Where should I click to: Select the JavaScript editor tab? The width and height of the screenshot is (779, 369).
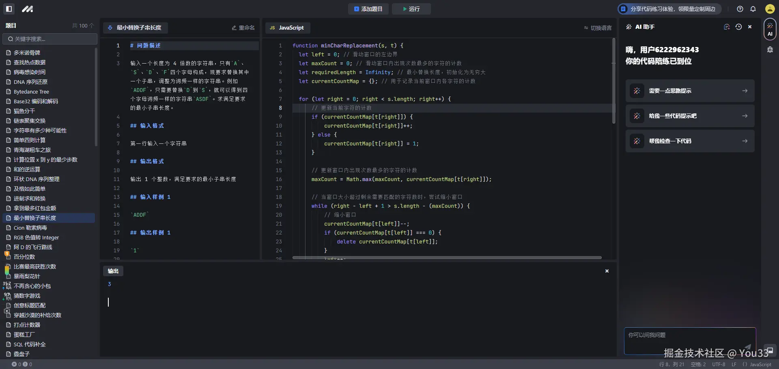click(x=287, y=28)
